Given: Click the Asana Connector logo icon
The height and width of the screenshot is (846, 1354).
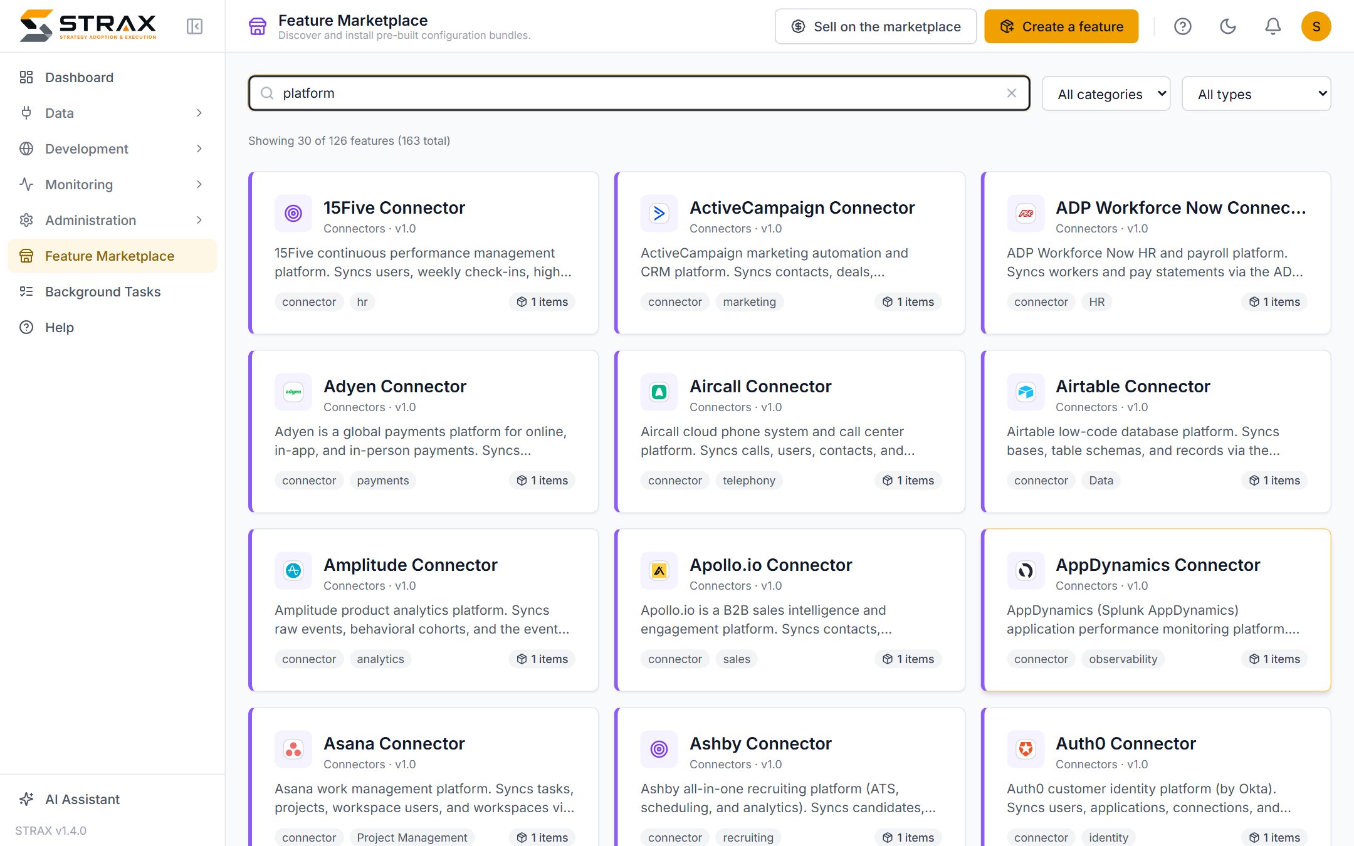Looking at the screenshot, I should pyautogui.click(x=293, y=749).
